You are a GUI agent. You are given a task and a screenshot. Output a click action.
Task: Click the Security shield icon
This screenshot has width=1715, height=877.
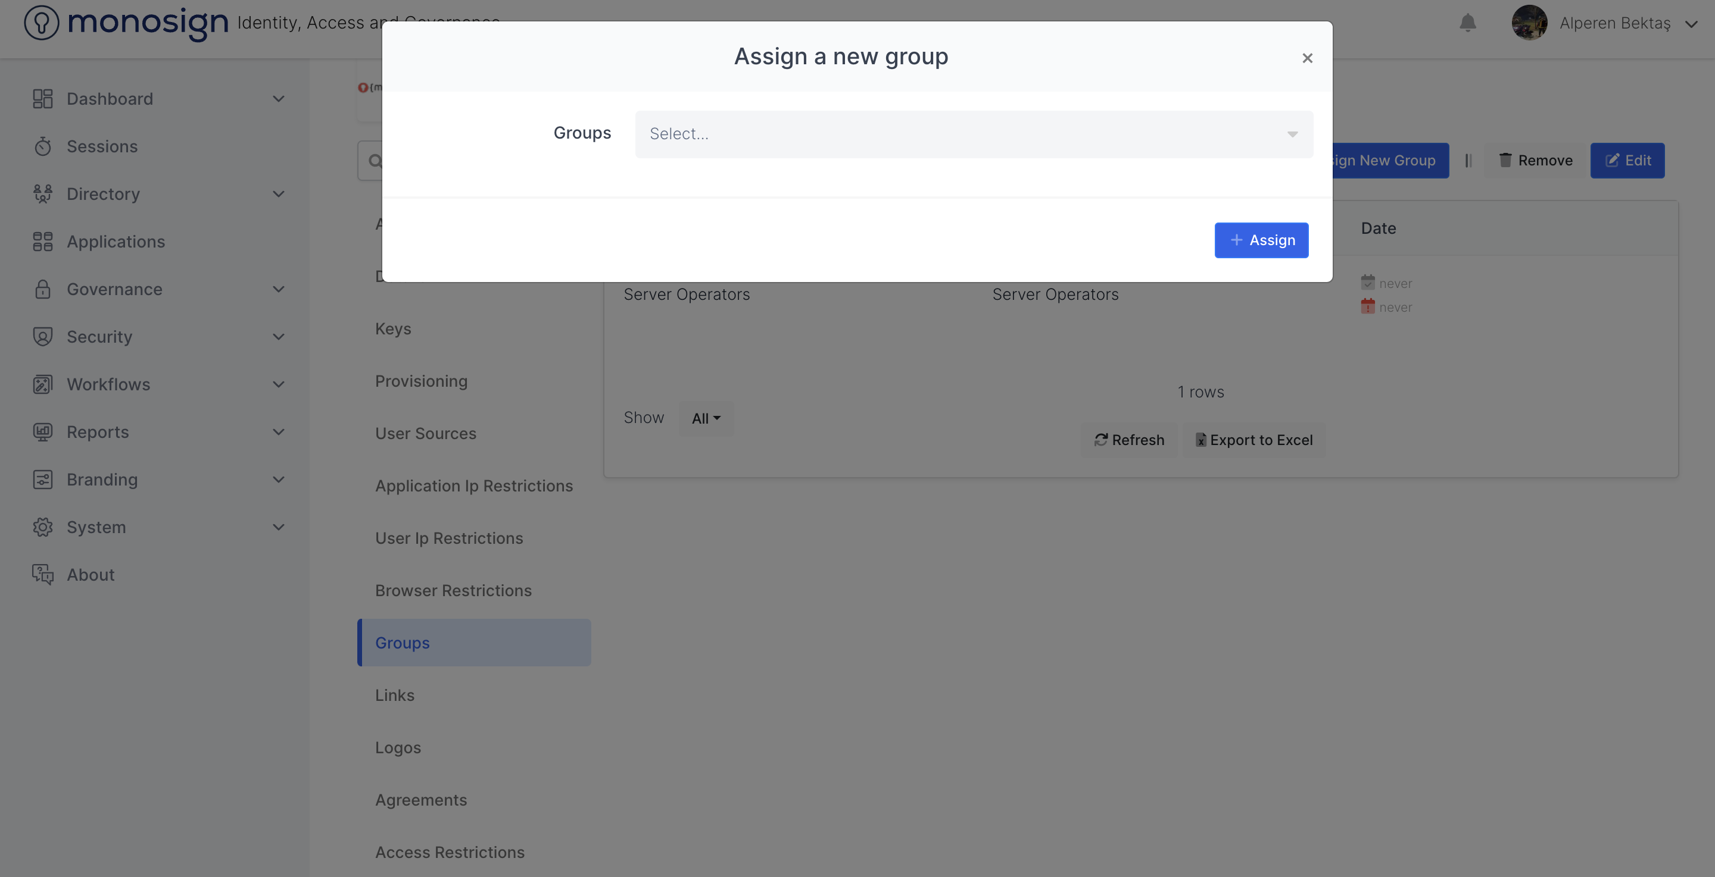point(43,337)
